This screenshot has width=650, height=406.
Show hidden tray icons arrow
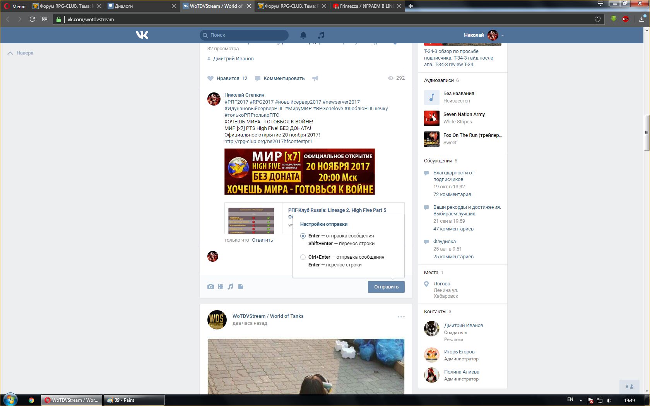[580, 400]
